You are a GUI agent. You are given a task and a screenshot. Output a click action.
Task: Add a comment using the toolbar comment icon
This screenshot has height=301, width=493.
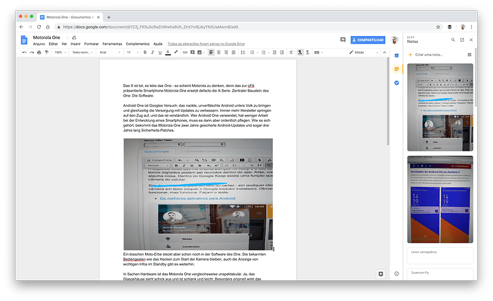(192, 52)
